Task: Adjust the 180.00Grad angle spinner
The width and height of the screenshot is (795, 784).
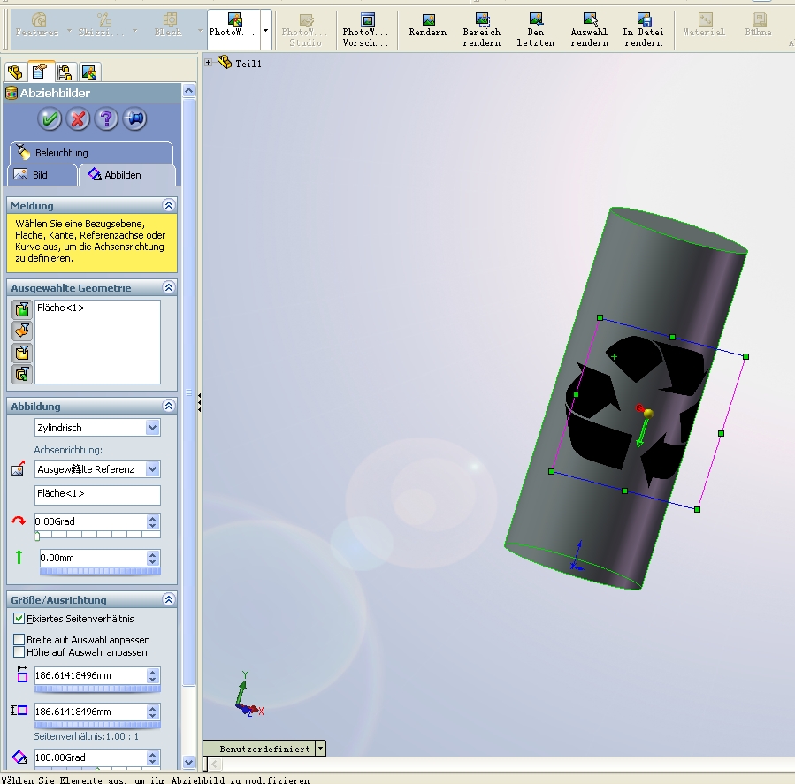Action: pyautogui.click(x=153, y=757)
